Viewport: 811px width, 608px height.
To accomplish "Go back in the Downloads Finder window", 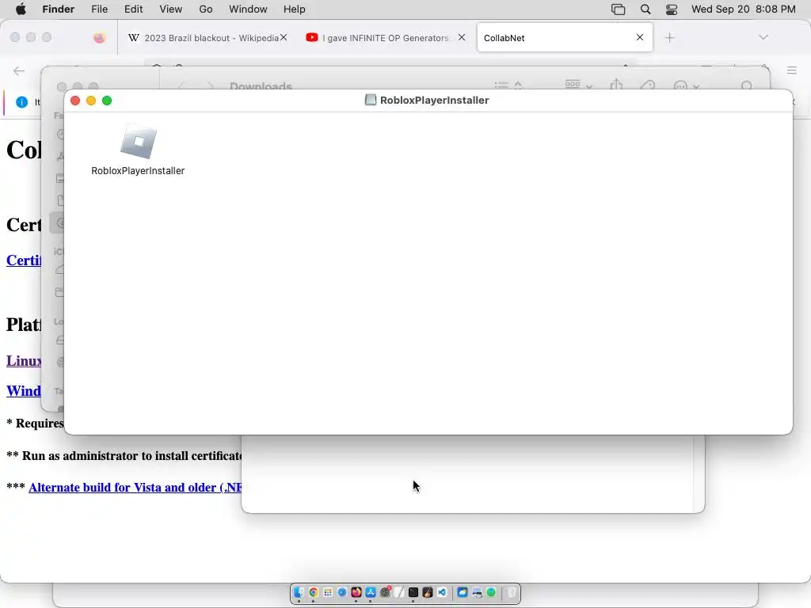I will click(x=181, y=85).
